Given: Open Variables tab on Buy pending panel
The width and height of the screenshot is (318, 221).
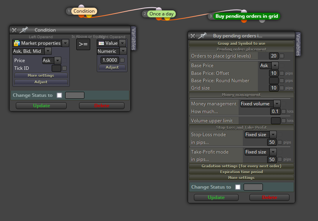Looking at the screenshot, I should (298, 44).
